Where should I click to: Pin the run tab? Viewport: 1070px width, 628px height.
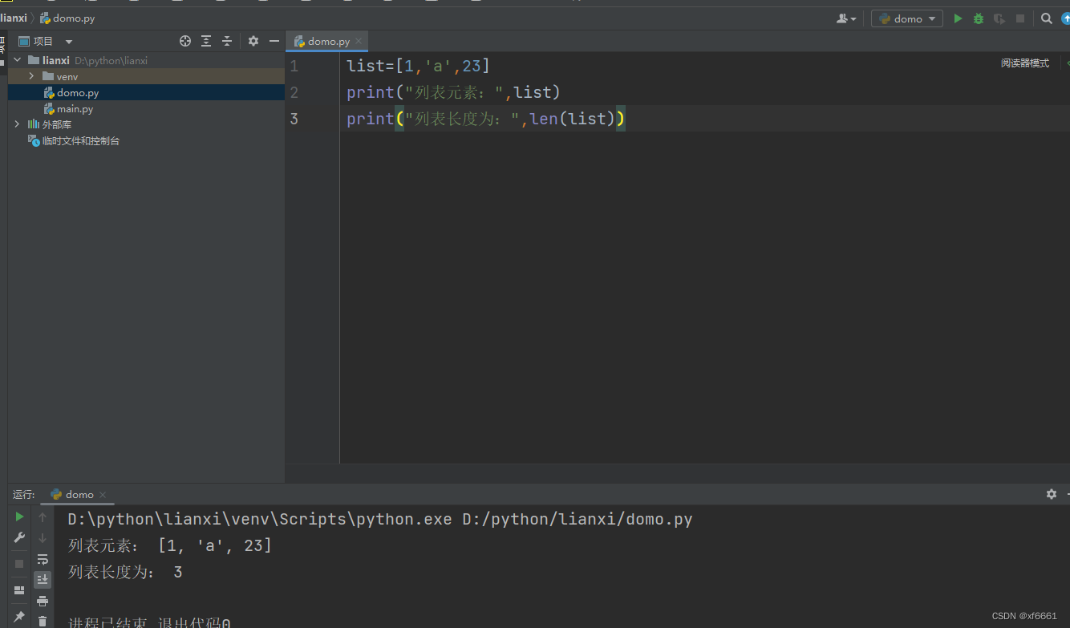point(19,617)
